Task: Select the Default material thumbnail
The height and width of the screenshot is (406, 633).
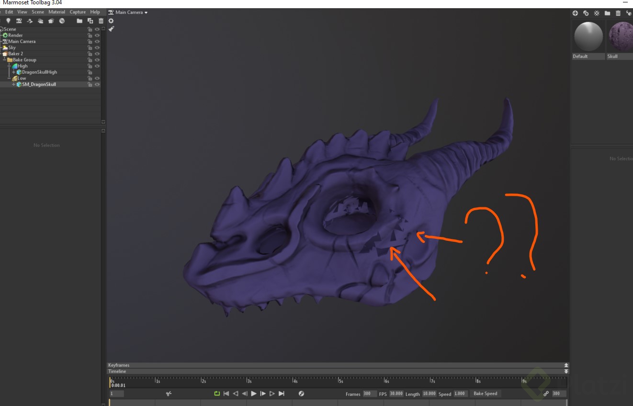Action: click(588, 37)
